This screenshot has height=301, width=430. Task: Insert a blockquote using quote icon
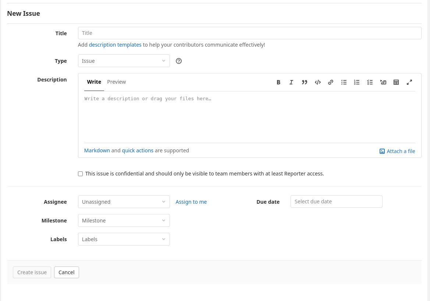[305, 82]
